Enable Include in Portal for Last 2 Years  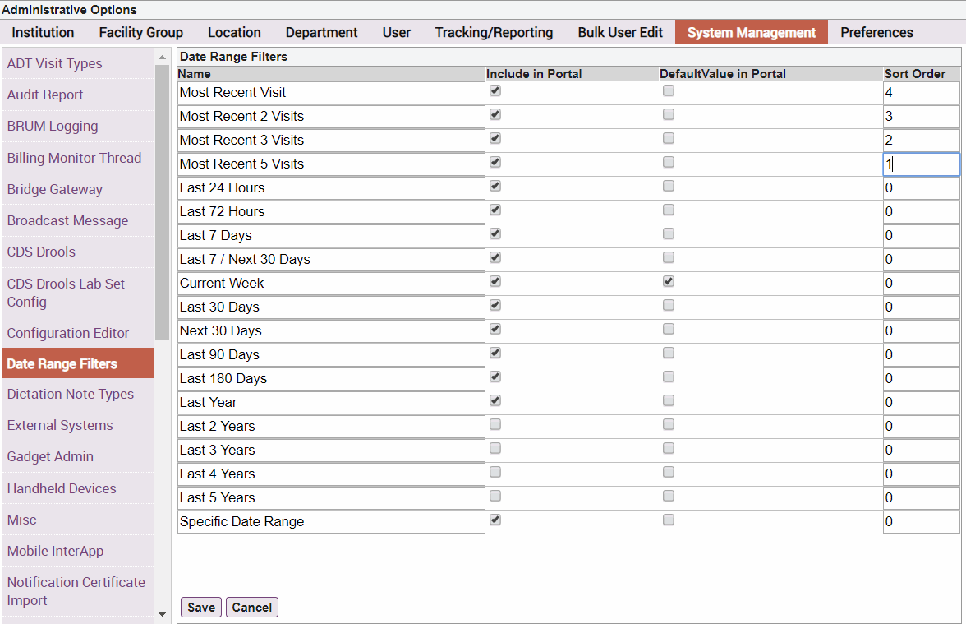[x=495, y=424]
